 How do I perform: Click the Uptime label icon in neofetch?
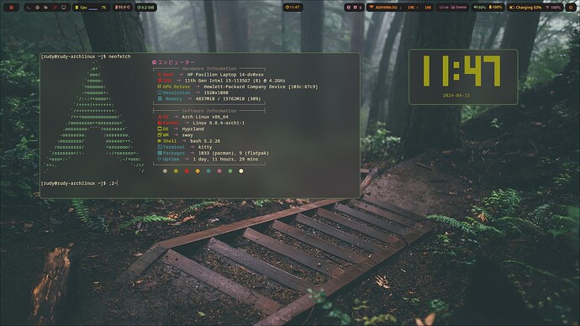160,160
